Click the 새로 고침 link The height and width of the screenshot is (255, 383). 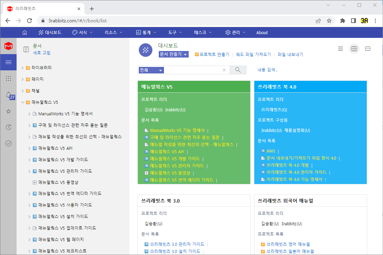pyautogui.click(x=42, y=53)
